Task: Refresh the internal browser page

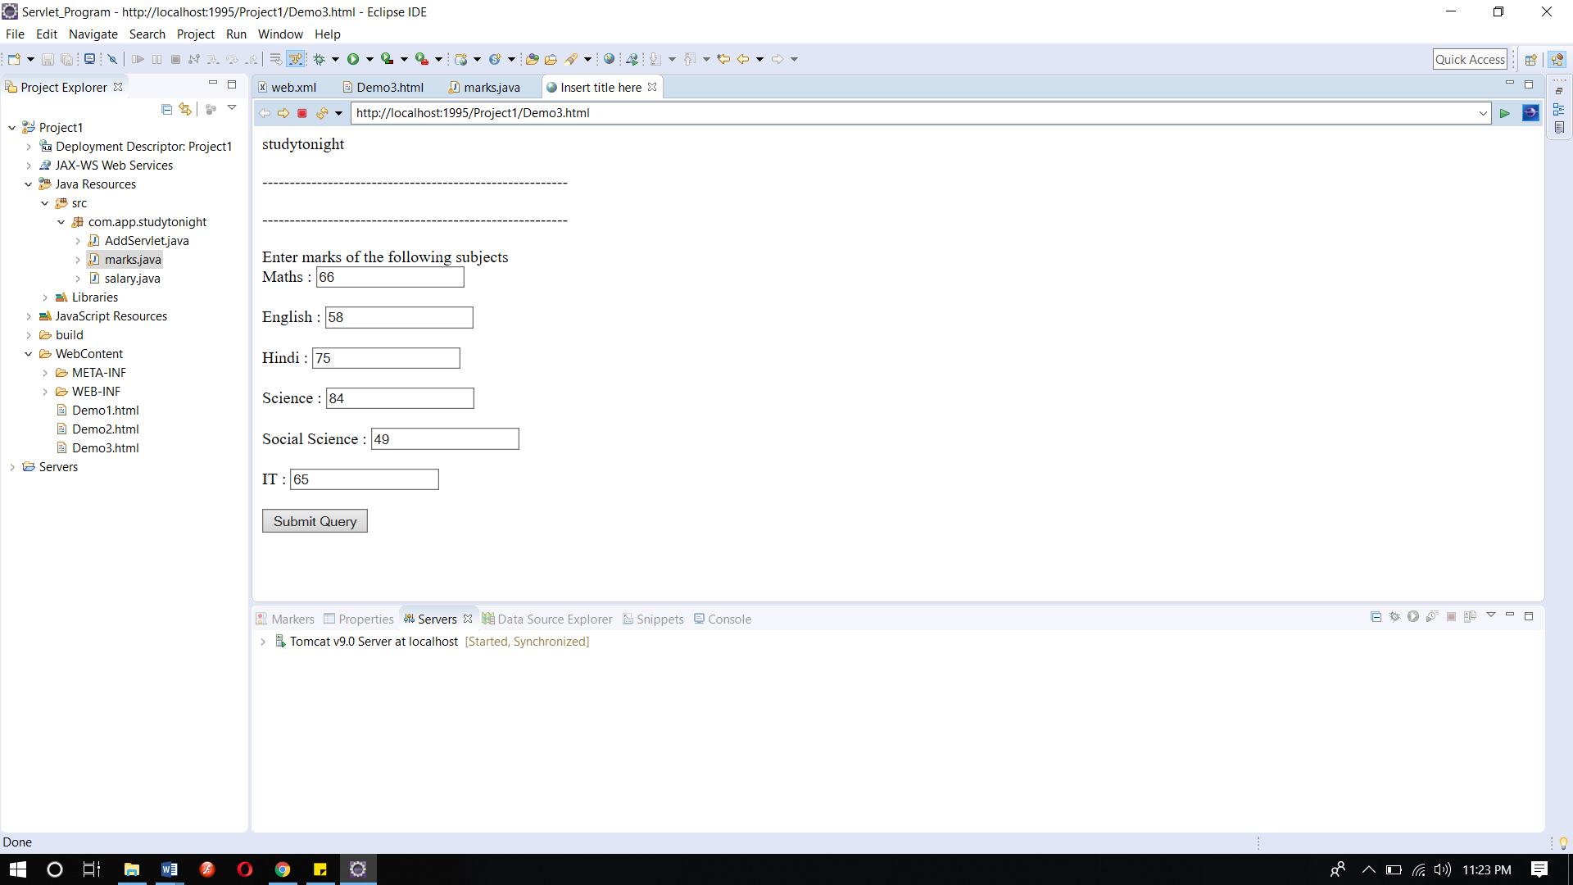Action: tap(321, 113)
